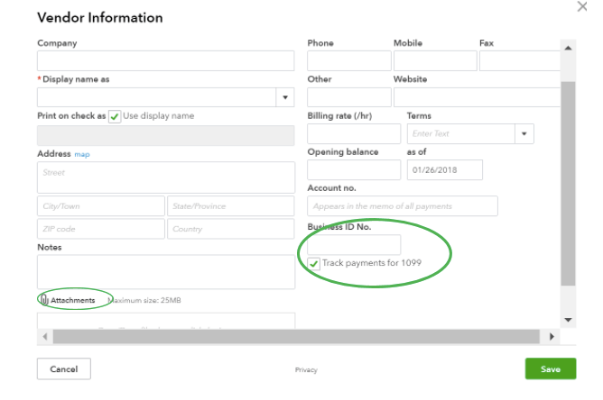Click the Fax number field
The image size is (603, 400).
pyautogui.click(x=520, y=60)
